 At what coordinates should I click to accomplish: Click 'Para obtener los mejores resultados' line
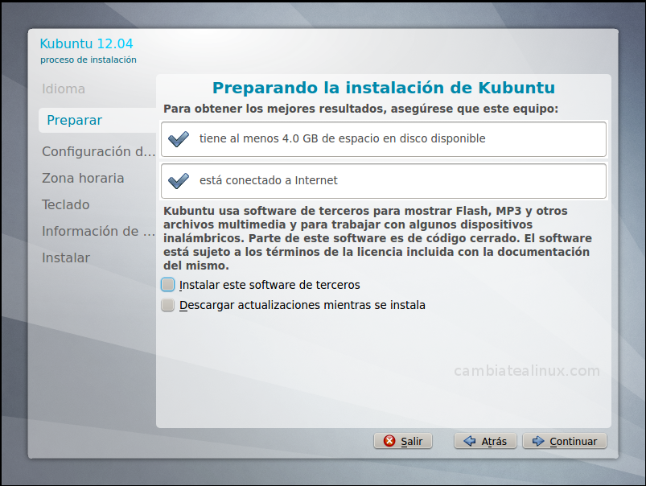pyautogui.click(x=361, y=109)
